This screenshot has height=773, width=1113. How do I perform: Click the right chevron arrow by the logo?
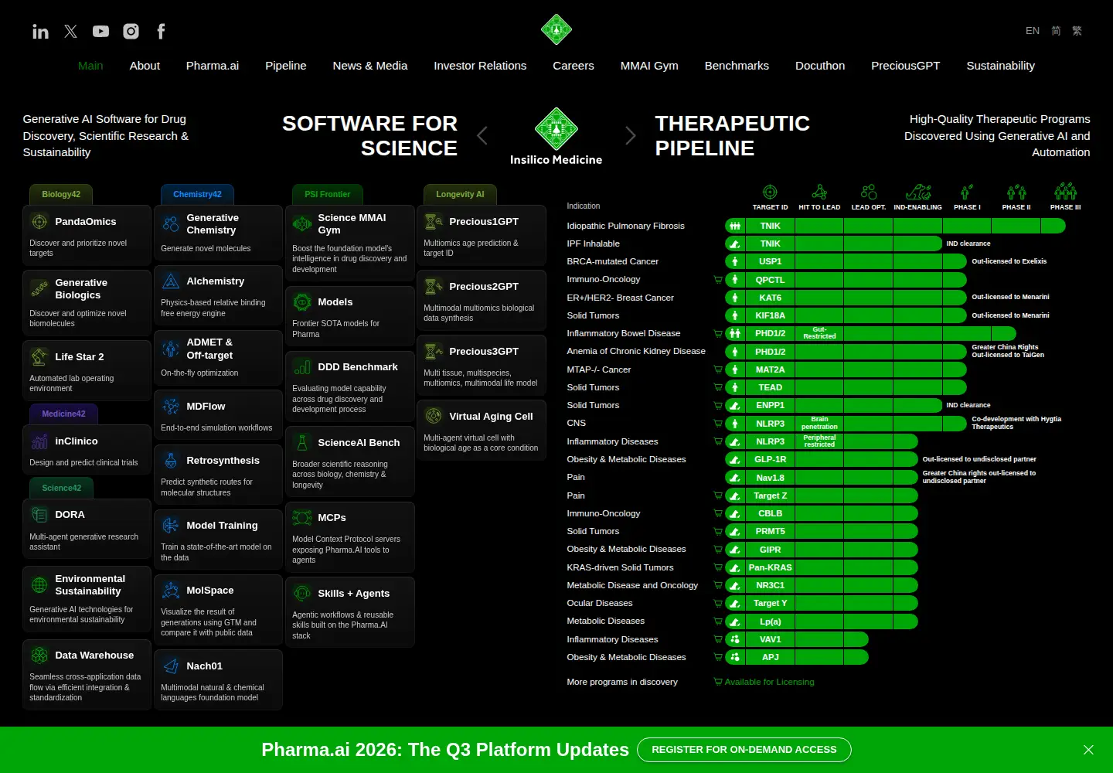631,136
